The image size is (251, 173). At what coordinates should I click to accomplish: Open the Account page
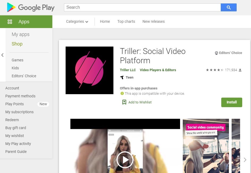[x=12, y=88]
